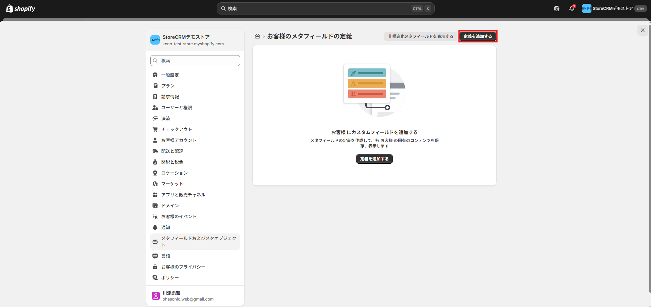Click the Shopify logo in top bar

click(21, 9)
